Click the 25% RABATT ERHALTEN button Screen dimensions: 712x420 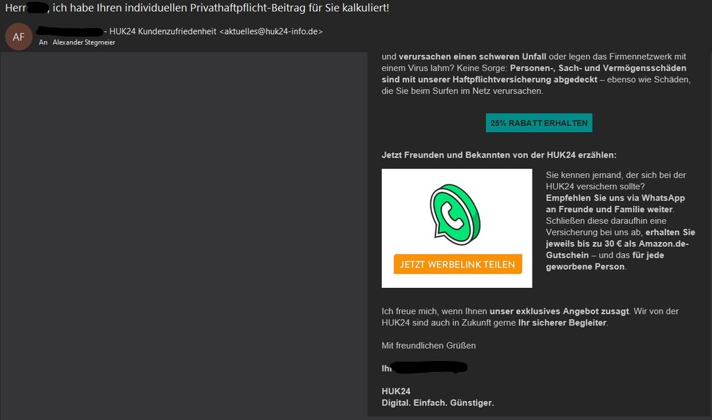[539, 123]
